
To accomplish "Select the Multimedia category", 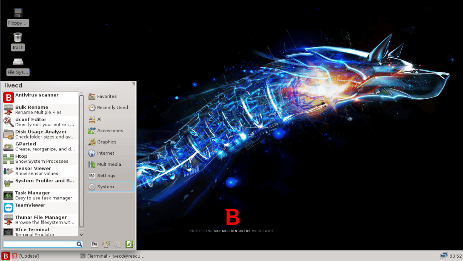I will click(x=111, y=164).
